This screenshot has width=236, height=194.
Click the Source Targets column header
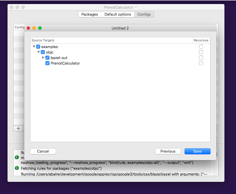point(43,40)
